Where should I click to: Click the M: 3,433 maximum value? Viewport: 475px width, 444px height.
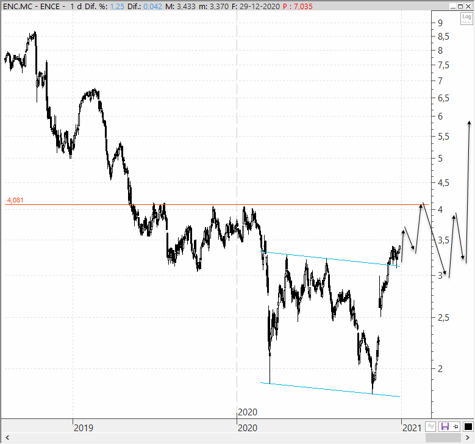(x=180, y=6)
